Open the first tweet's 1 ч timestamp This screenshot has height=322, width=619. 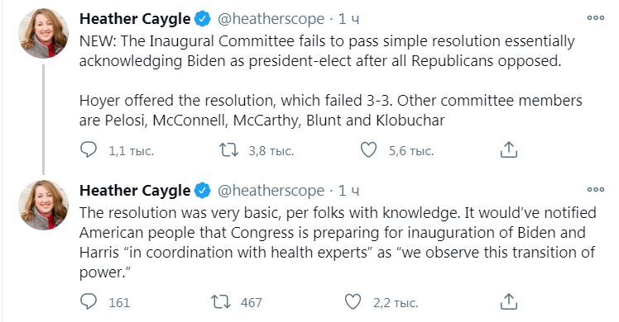[x=349, y=19]
